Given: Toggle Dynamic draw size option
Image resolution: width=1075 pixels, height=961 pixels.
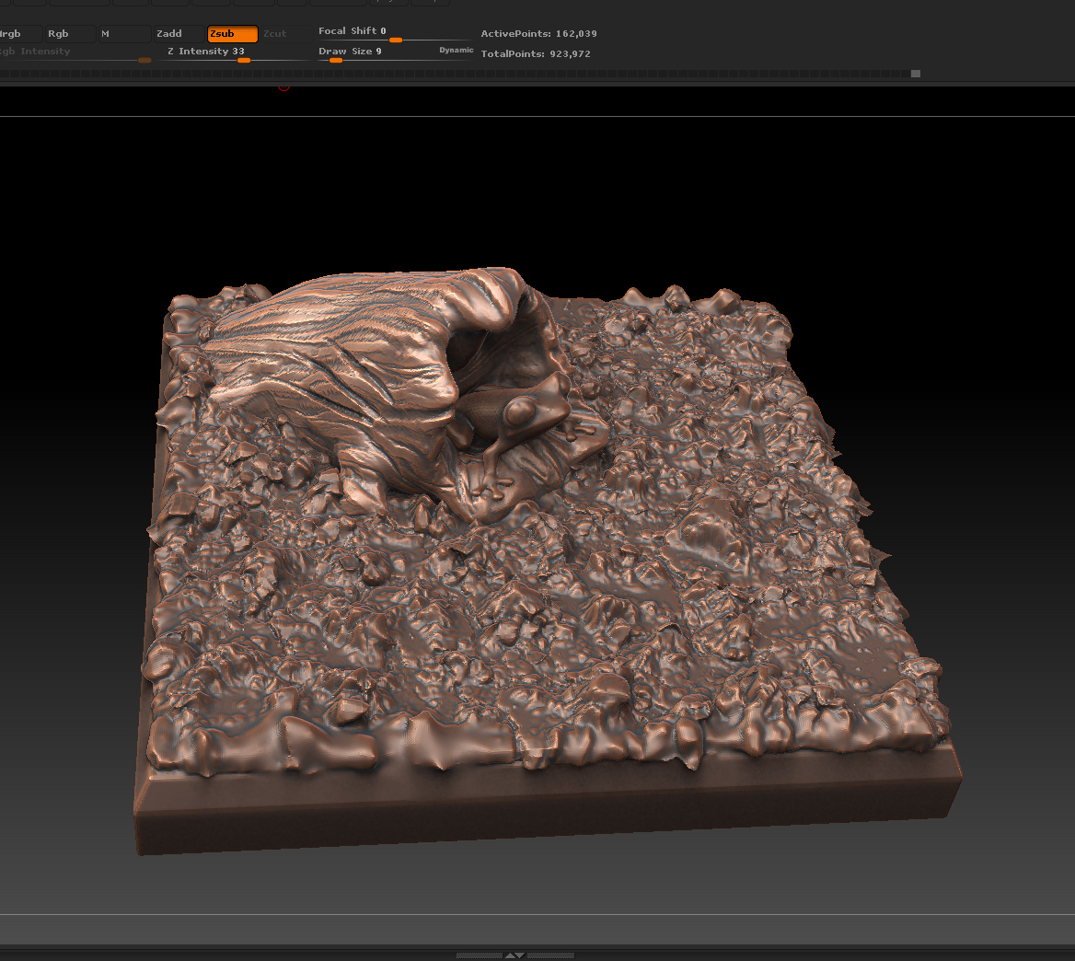Looking at the screenshot, I should click(x=456, y=51).
